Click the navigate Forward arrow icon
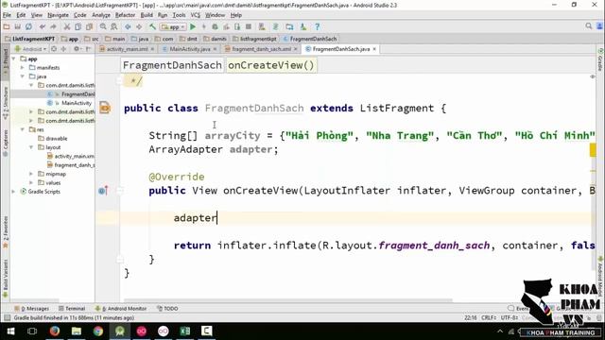The height and width of the screenshot is (340, 605). tap(139, 26)
